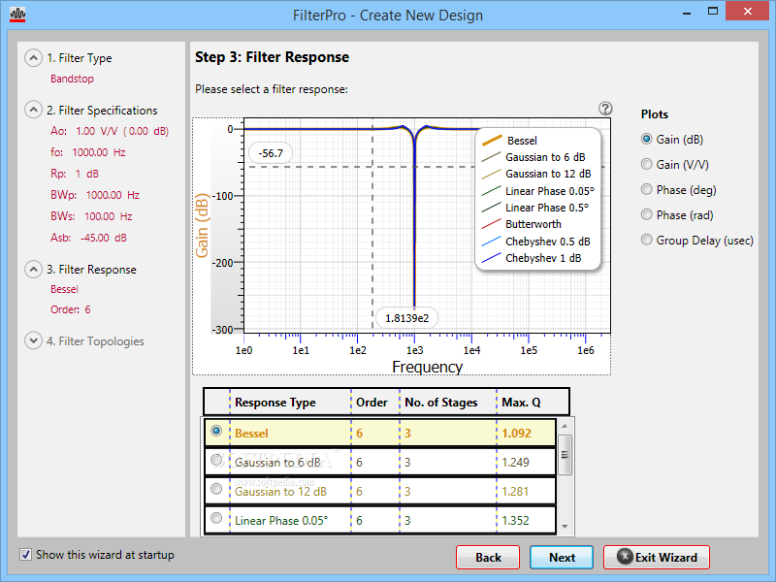The width and height of the screenshot is (776, 582).
Task: Click the FilterPro app icon in title bar
Action: point(17,15)
